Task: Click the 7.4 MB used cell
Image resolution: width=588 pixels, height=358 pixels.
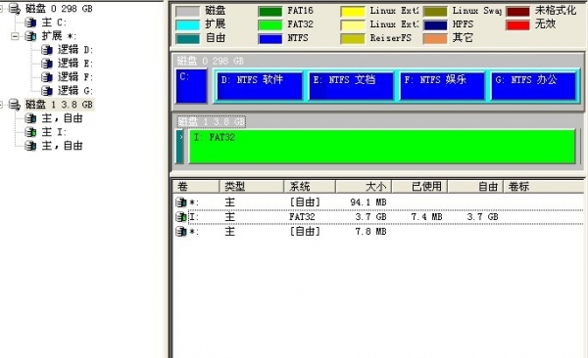Action: point(426,217)
